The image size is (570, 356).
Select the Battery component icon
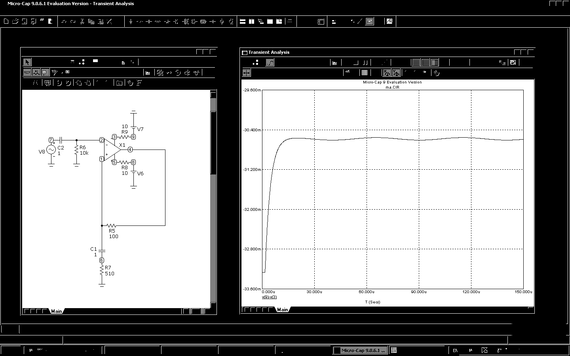coord(213,22)
